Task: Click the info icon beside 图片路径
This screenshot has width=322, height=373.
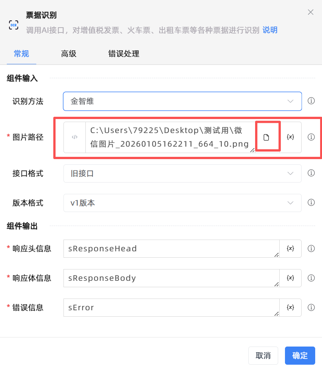Action: (311, 137)
